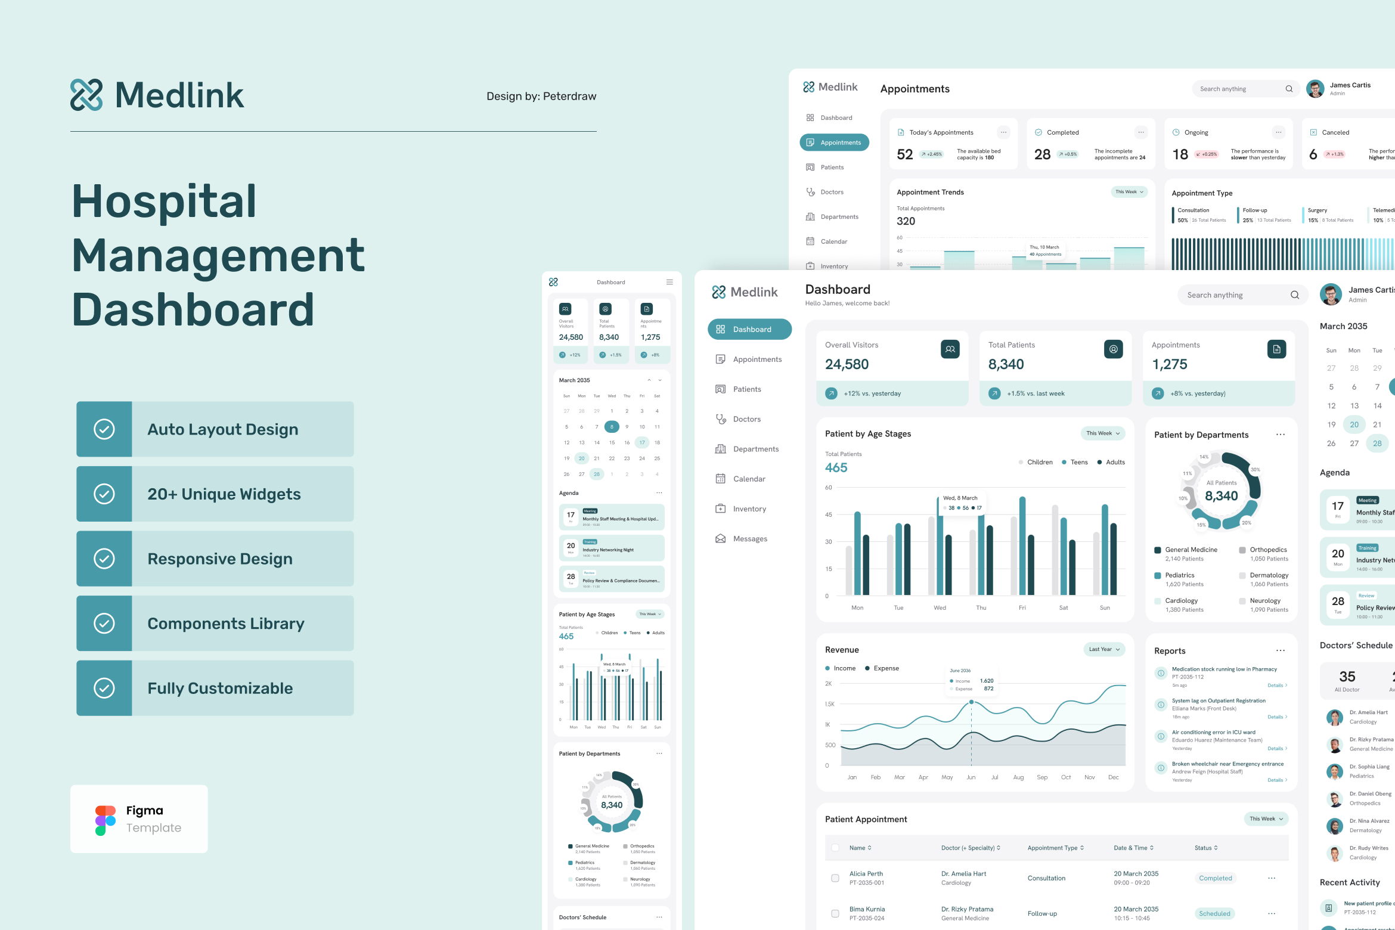Viewport: 1395px width, 930px height.
Task: Click the Doctors stethoscope sidebar icon
Action: 721,419
